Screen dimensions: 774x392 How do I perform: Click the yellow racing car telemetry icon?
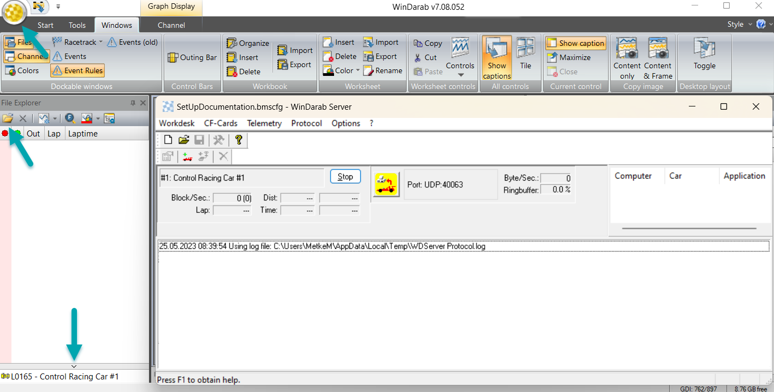click(x=386, y=184)
